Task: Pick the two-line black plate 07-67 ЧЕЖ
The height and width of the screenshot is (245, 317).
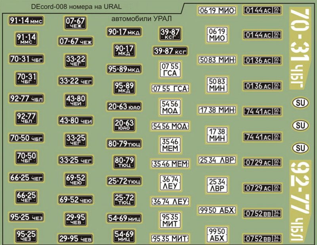Action: coord(76,23)
